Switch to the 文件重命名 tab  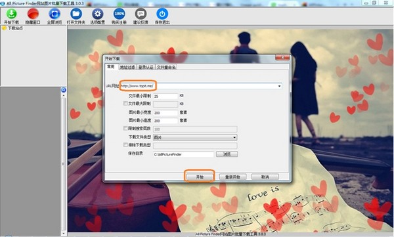tap(166, 68)
